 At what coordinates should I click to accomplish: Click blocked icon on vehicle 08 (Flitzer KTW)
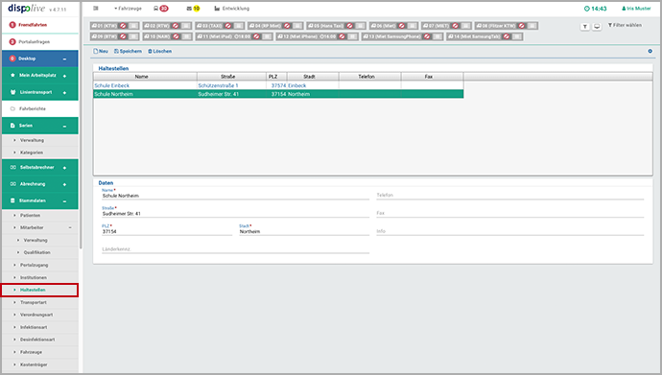[x=521, y=26]
